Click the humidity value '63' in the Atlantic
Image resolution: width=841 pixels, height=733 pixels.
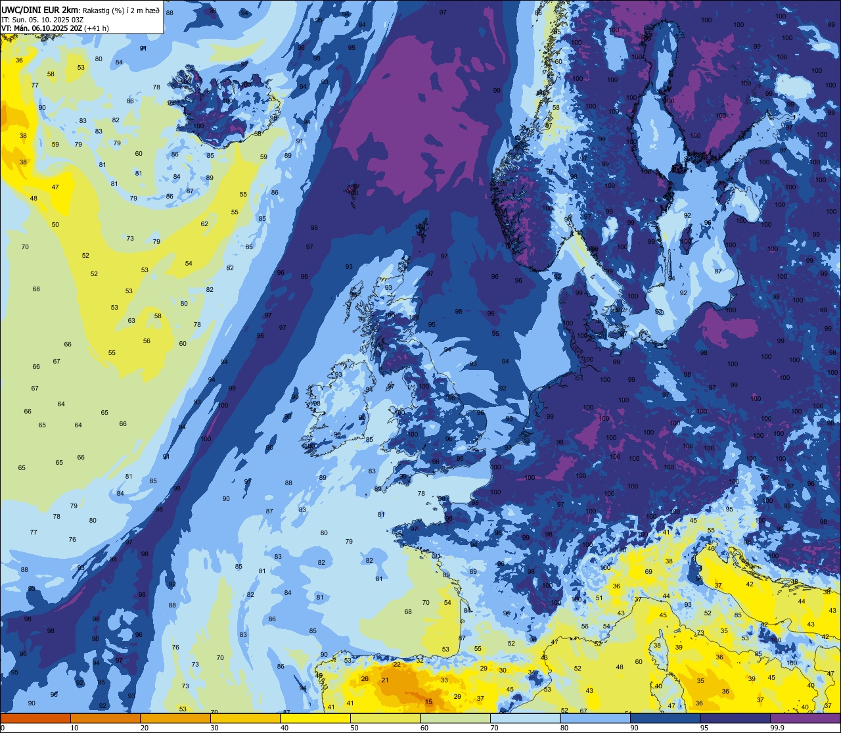131,321
